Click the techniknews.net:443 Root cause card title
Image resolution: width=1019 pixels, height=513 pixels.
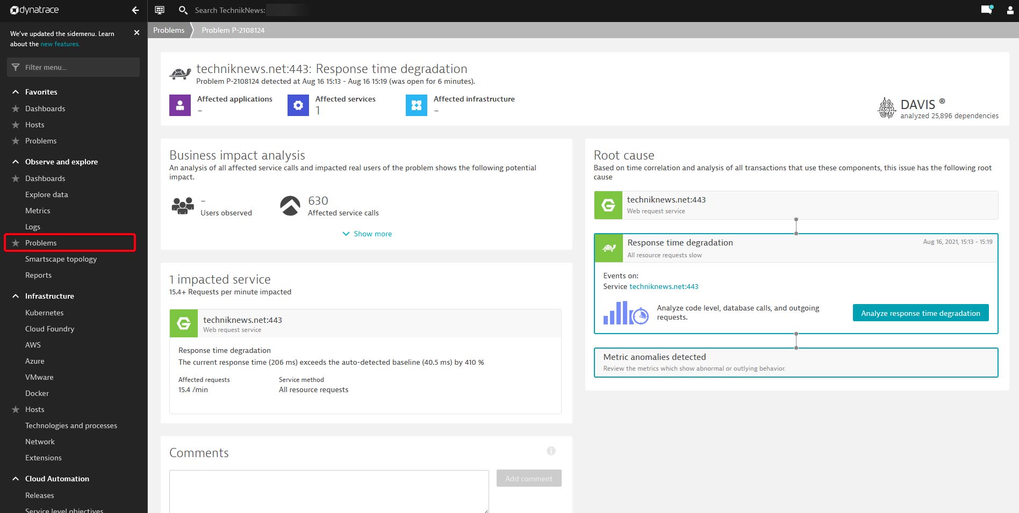click(x=666, y=199)
